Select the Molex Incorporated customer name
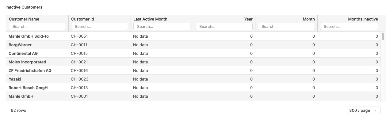 pyautogui.click(x=27, y=62)
